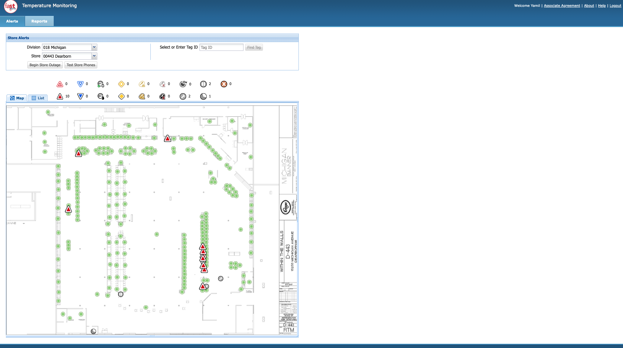623x348 pixels.
Task: Click the solid tan probe warning legend icon
Action: point(142,96)
